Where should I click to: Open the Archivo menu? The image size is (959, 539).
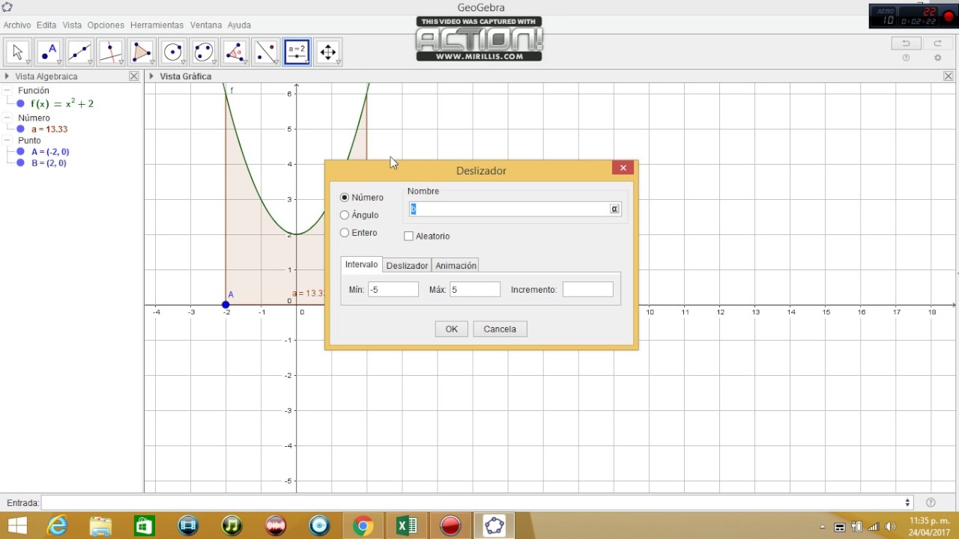pyautogui.click(x=17, y=25)
